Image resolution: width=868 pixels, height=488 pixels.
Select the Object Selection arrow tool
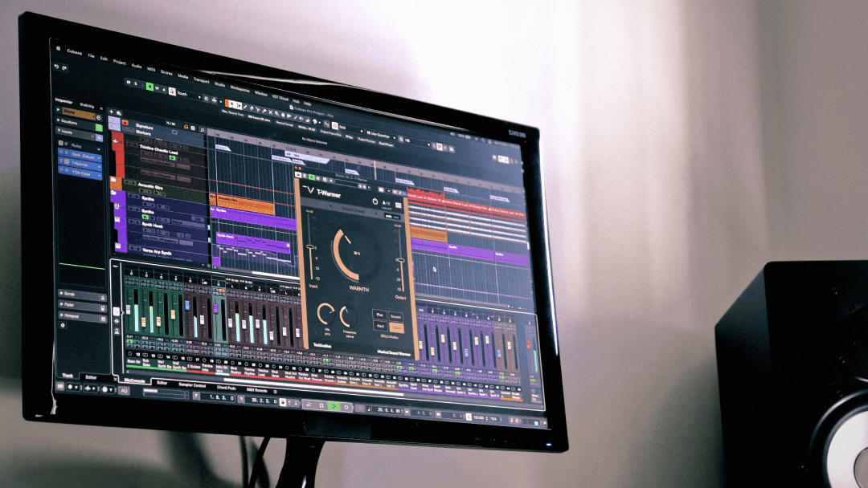[x=231, y=104]
